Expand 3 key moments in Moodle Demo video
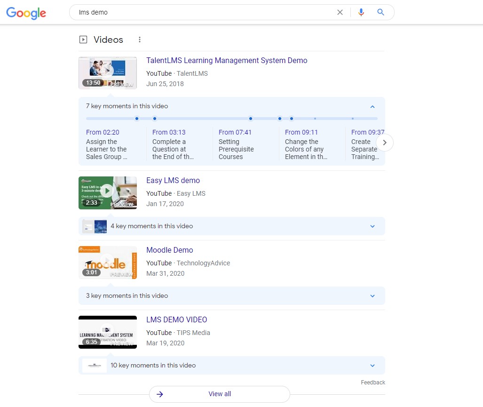 [x=372, y=296]
